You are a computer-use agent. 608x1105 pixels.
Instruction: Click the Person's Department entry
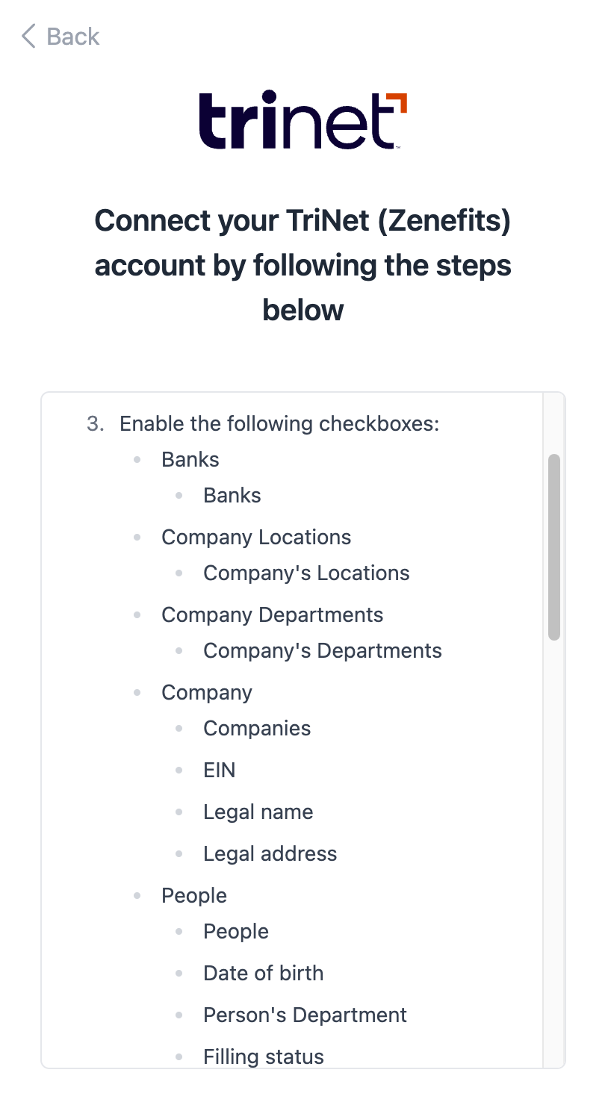pyautogui.click(x=305, y=1015)
